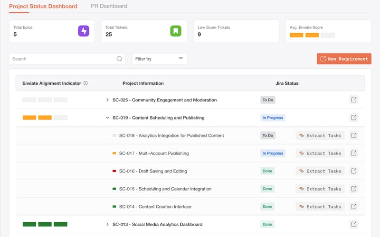Switch to PR Dashboard tab
This screenshot has height=237, width=380.
[109, 6]
